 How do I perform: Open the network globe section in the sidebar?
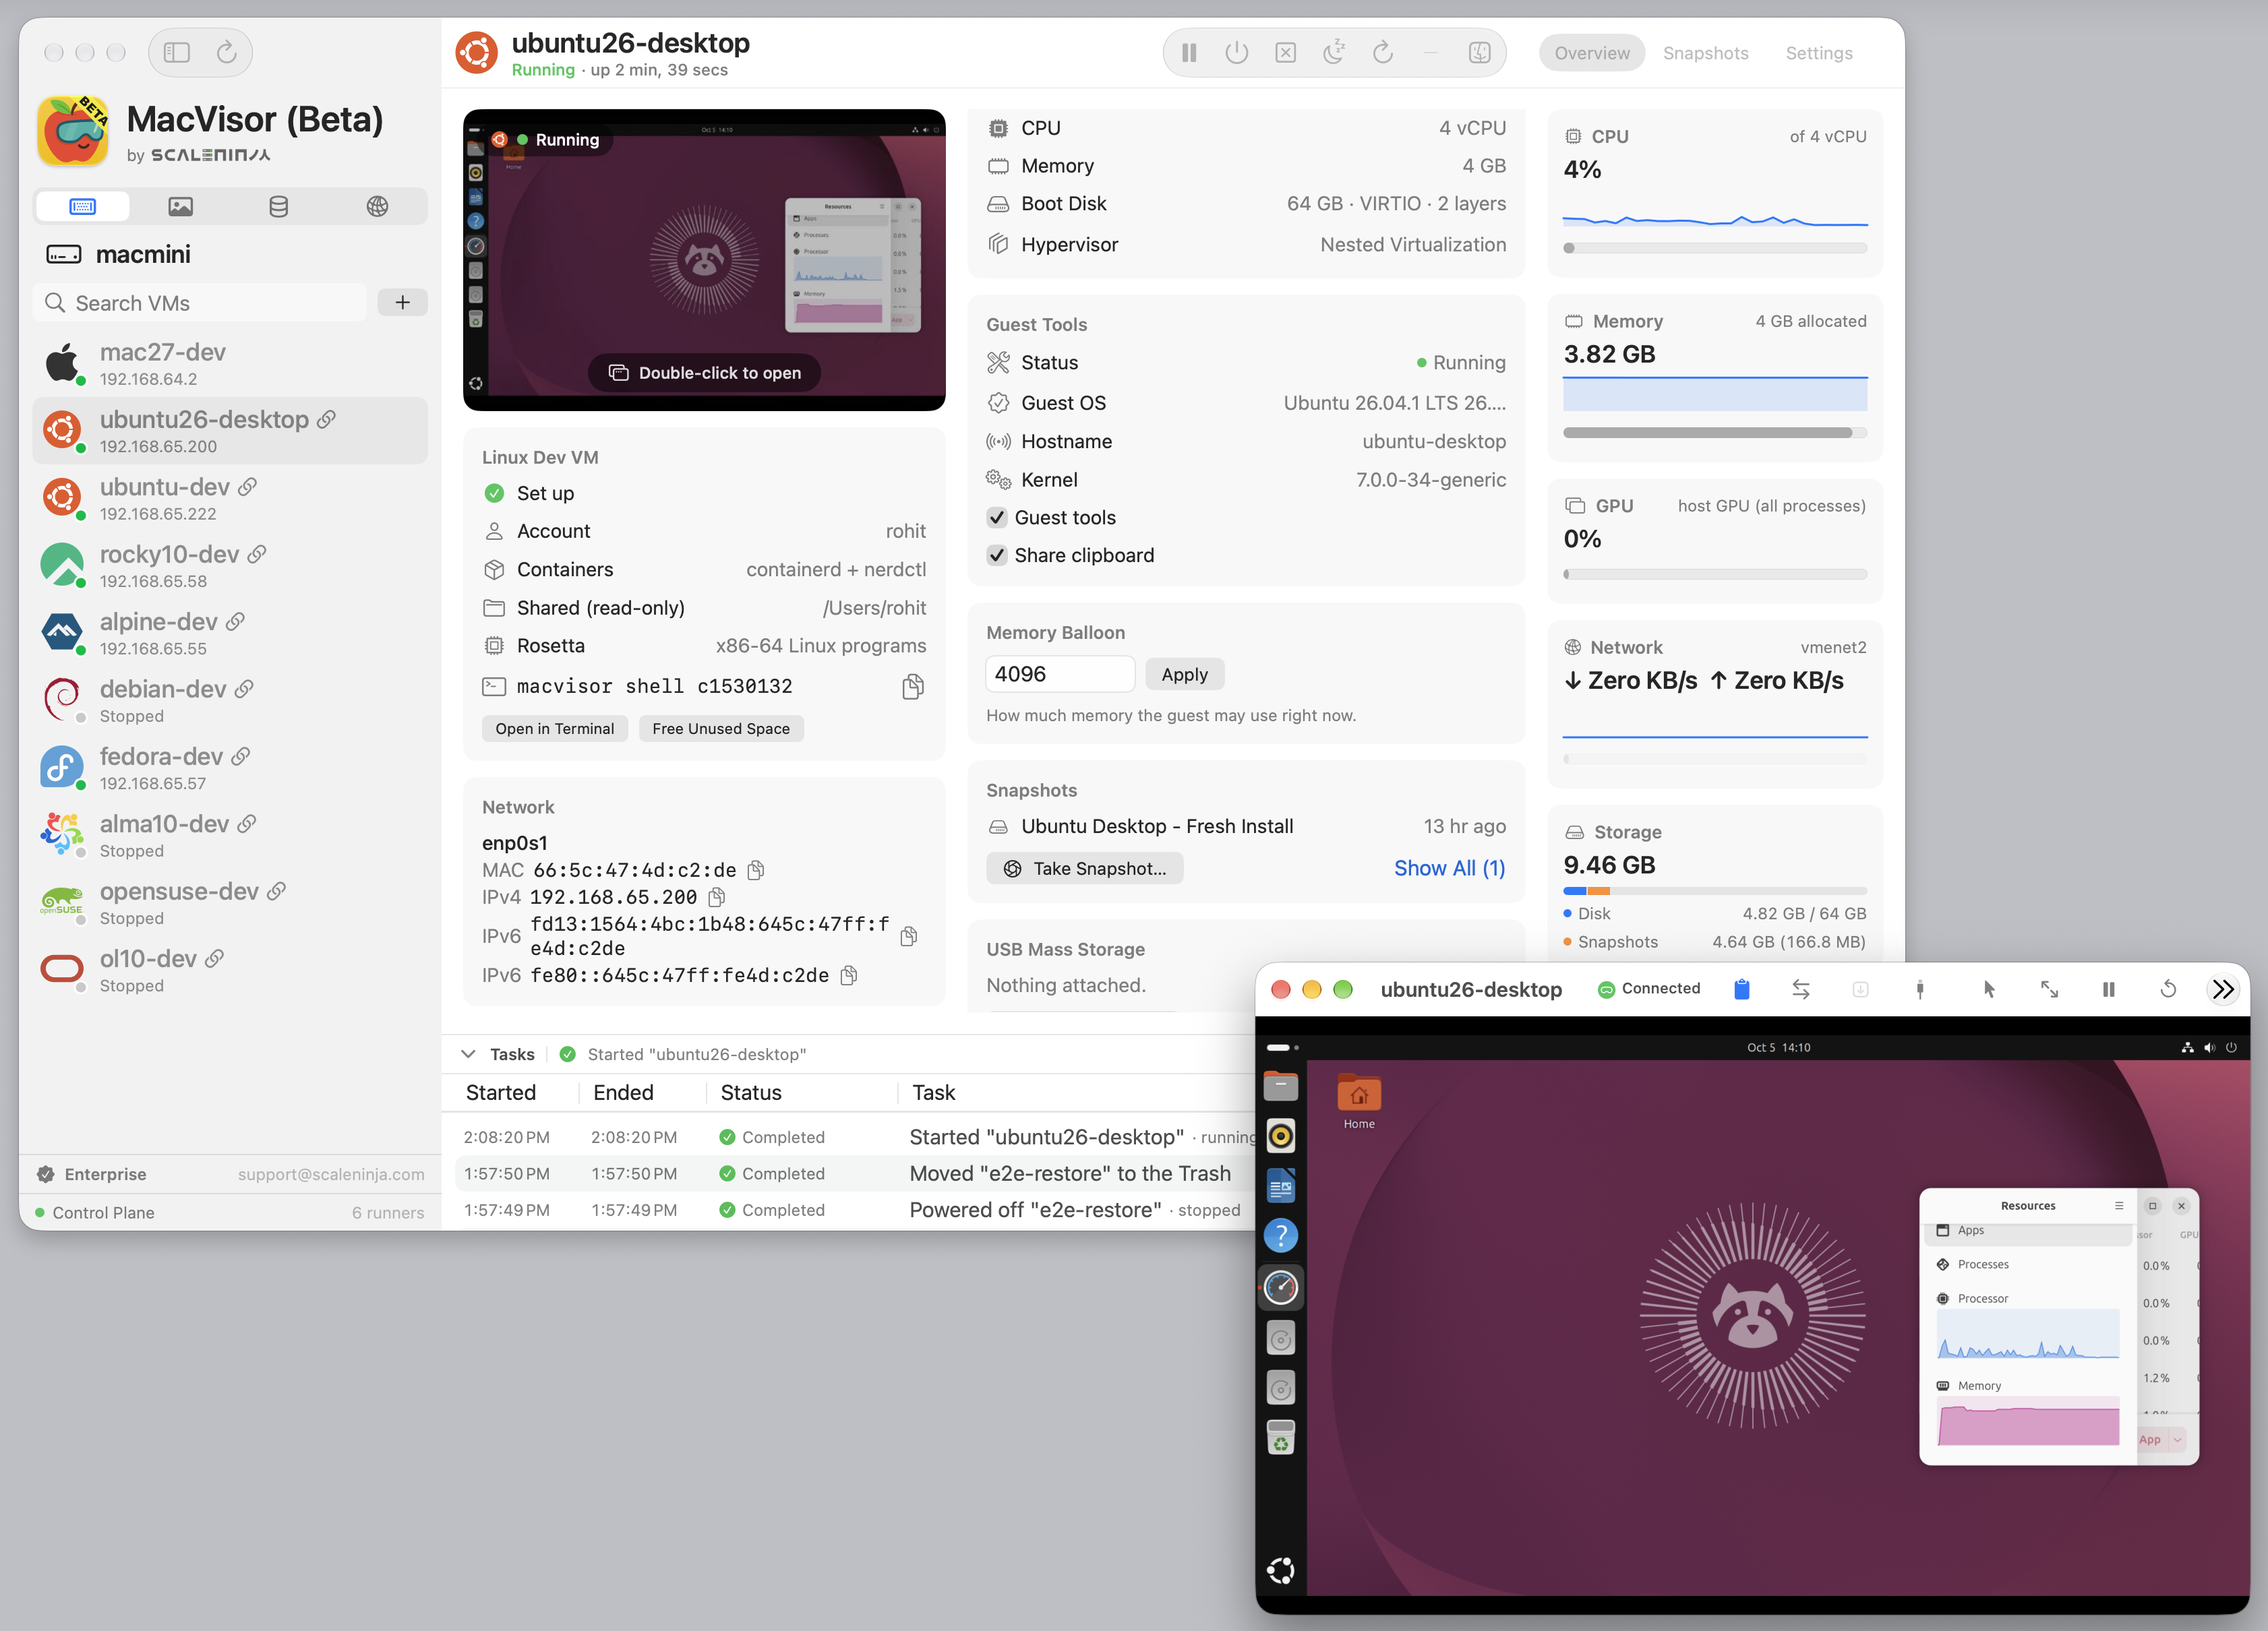click(x=377, y=207)
